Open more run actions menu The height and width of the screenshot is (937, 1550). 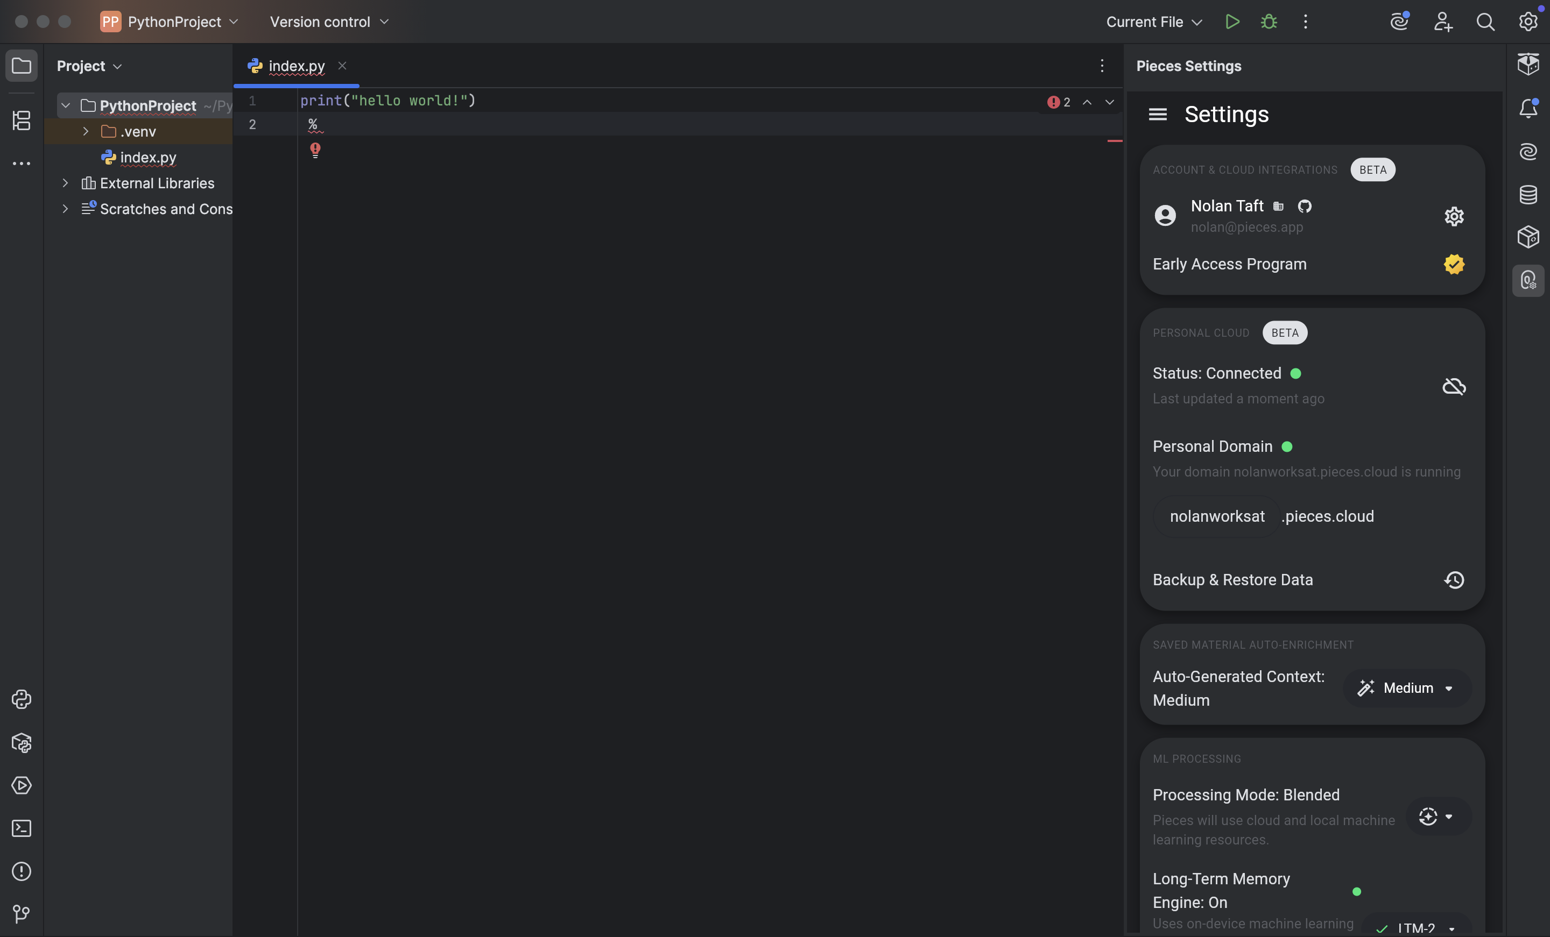pos(1305,22)
